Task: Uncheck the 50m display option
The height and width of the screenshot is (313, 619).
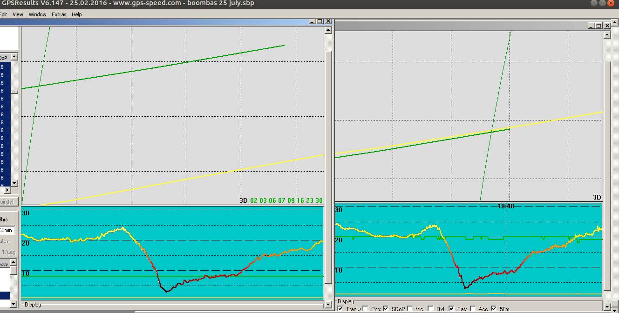Action: (x=493, y=308)
